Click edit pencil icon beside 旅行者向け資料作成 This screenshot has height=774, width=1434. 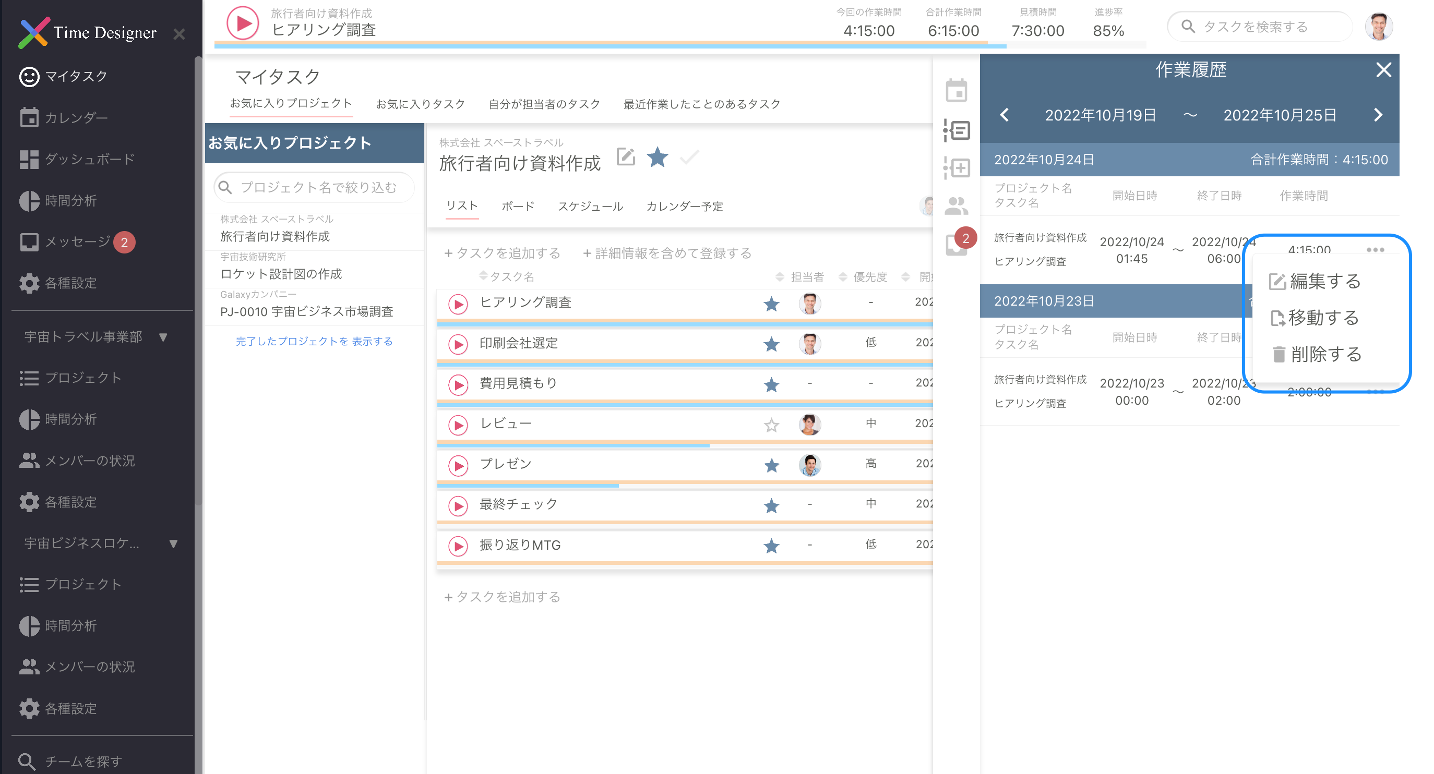coord(626,158)
